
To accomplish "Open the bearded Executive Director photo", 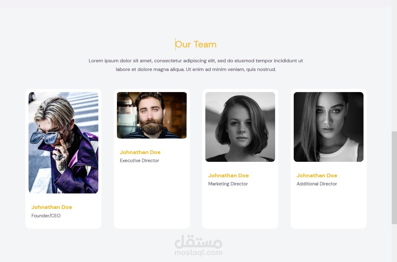I will click(152, 115).
